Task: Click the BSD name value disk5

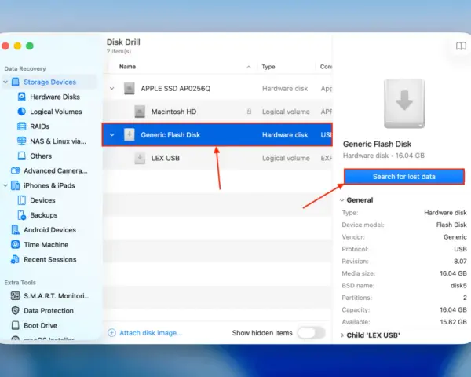Action: (x=458, y=286)
